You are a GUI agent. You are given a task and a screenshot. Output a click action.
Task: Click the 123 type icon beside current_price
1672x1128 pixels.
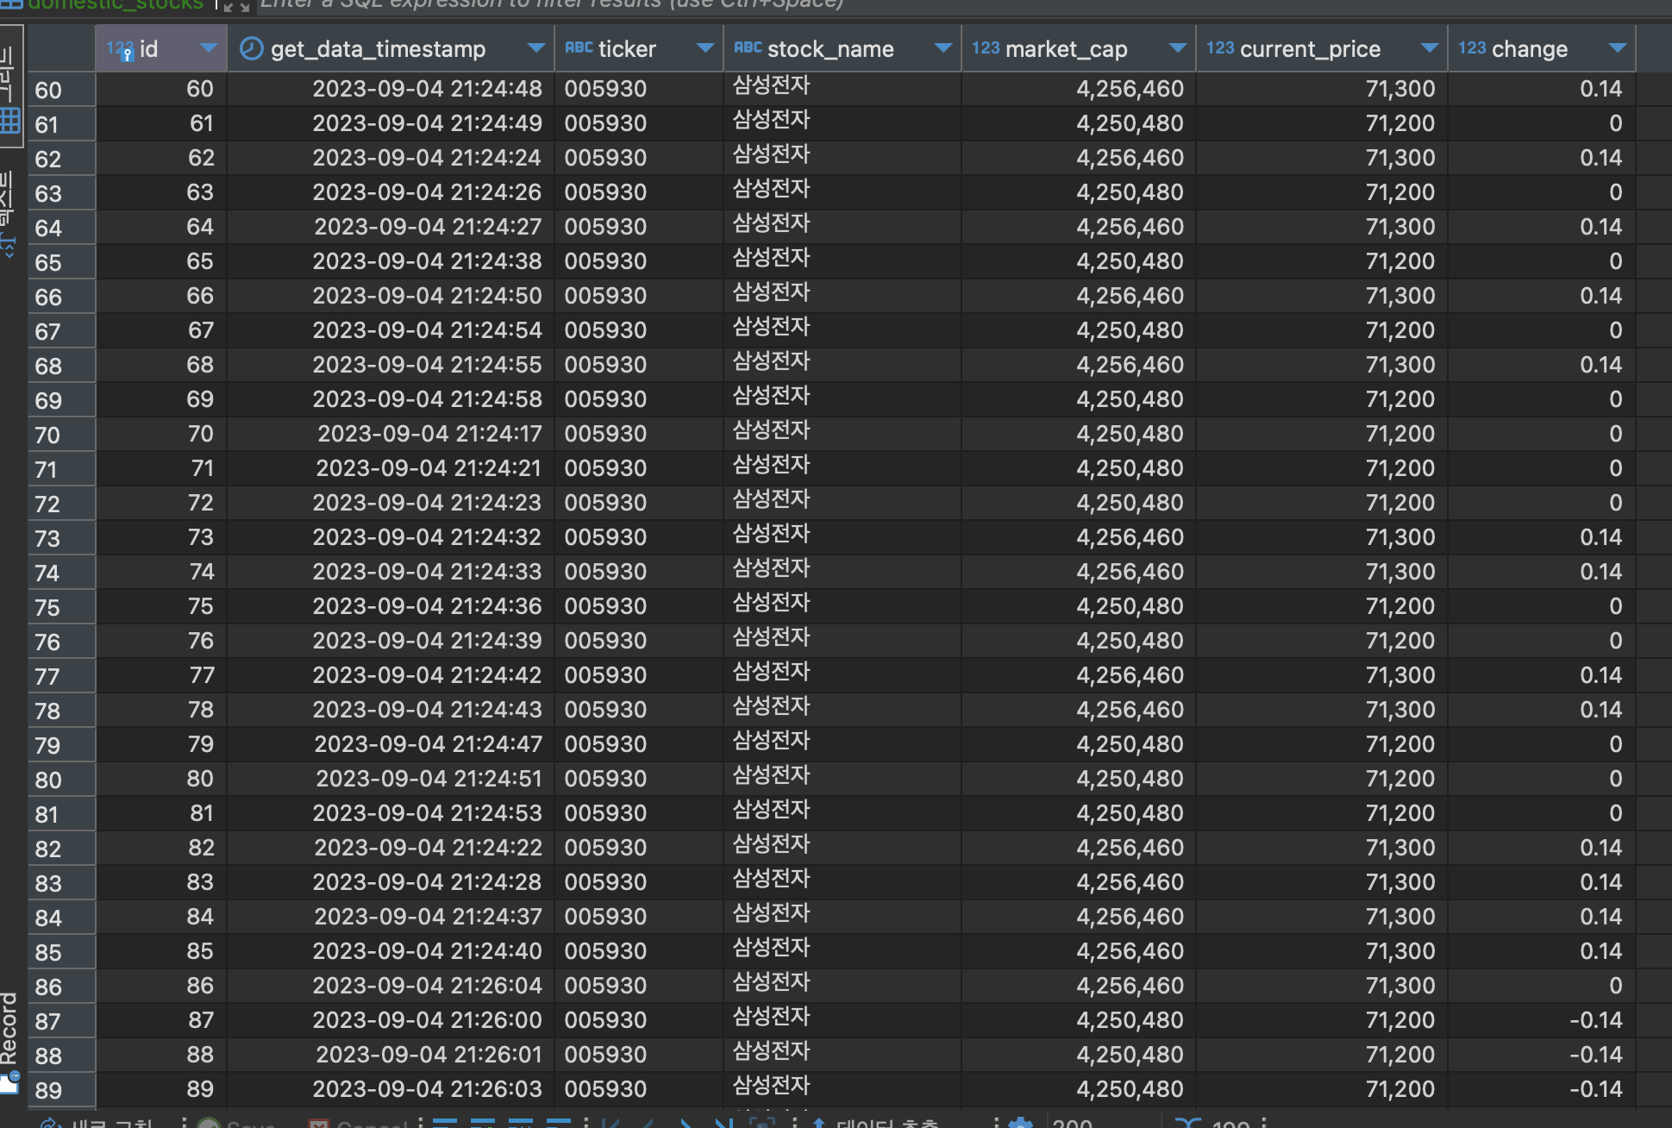[x=1219, y=48]
